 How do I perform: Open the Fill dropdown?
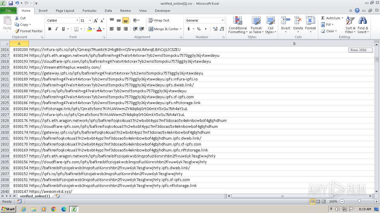pos(328,25)
